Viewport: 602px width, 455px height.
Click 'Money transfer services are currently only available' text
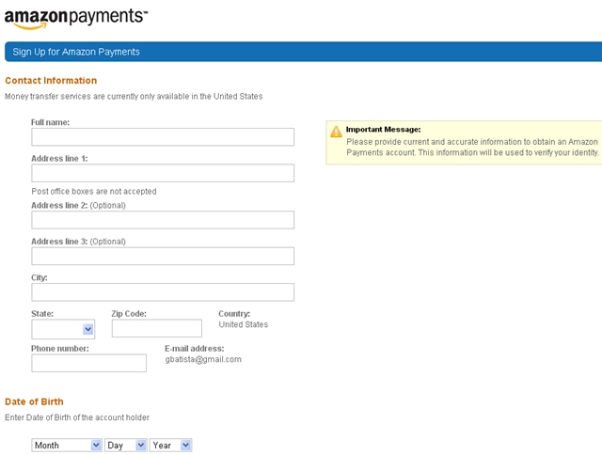coord(134,96)
